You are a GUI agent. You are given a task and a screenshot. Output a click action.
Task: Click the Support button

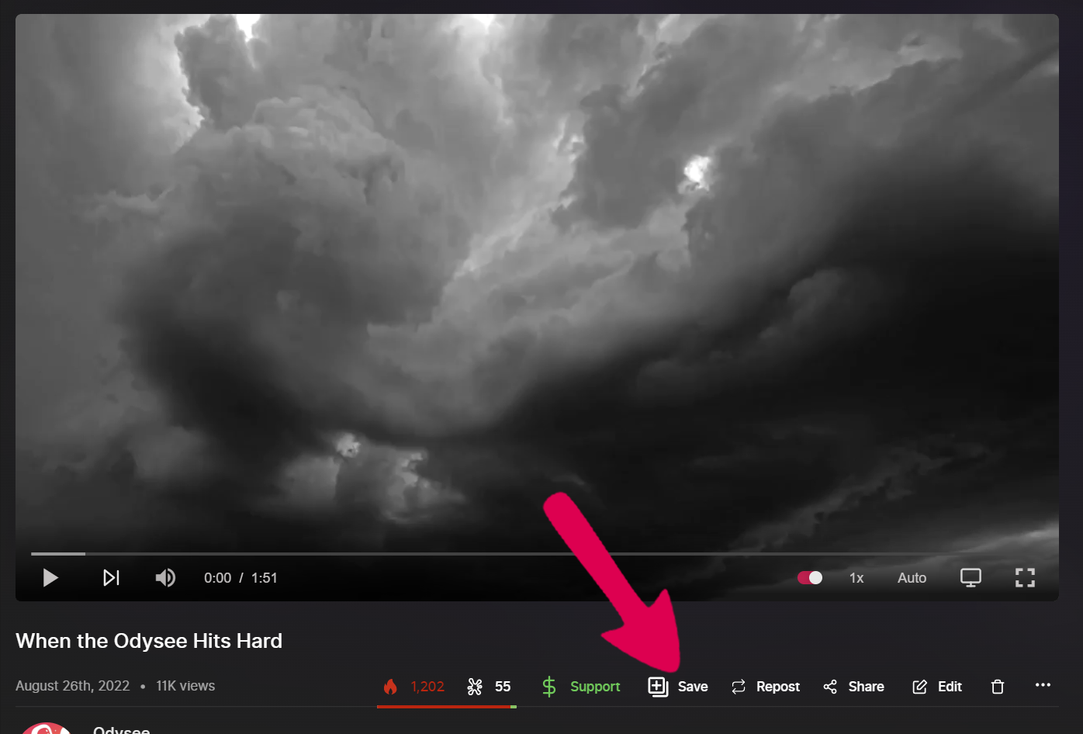pos(580,687)
